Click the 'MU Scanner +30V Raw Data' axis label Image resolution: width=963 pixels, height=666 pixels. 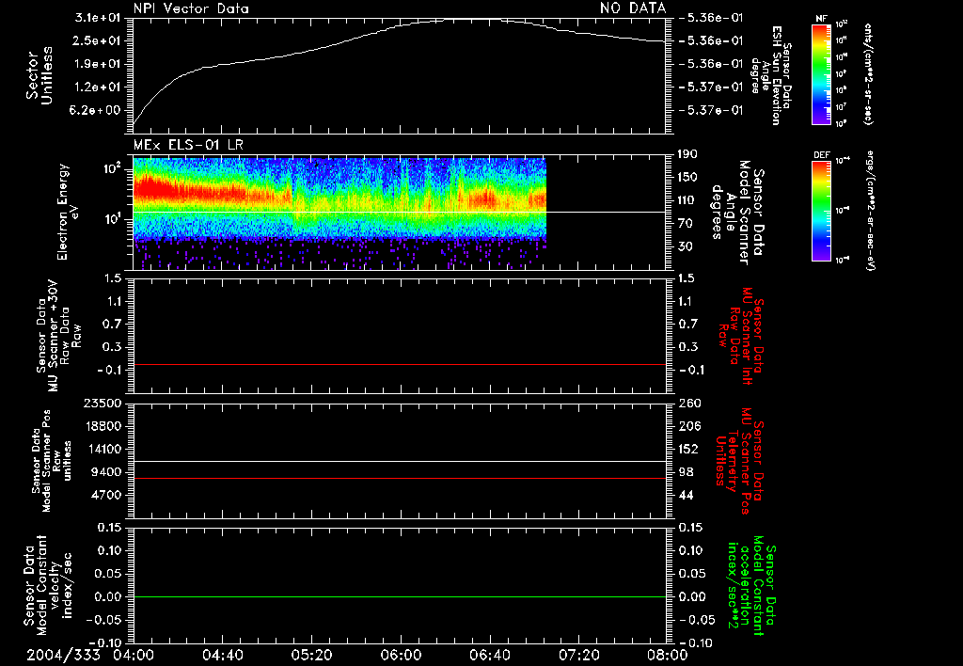59,338
